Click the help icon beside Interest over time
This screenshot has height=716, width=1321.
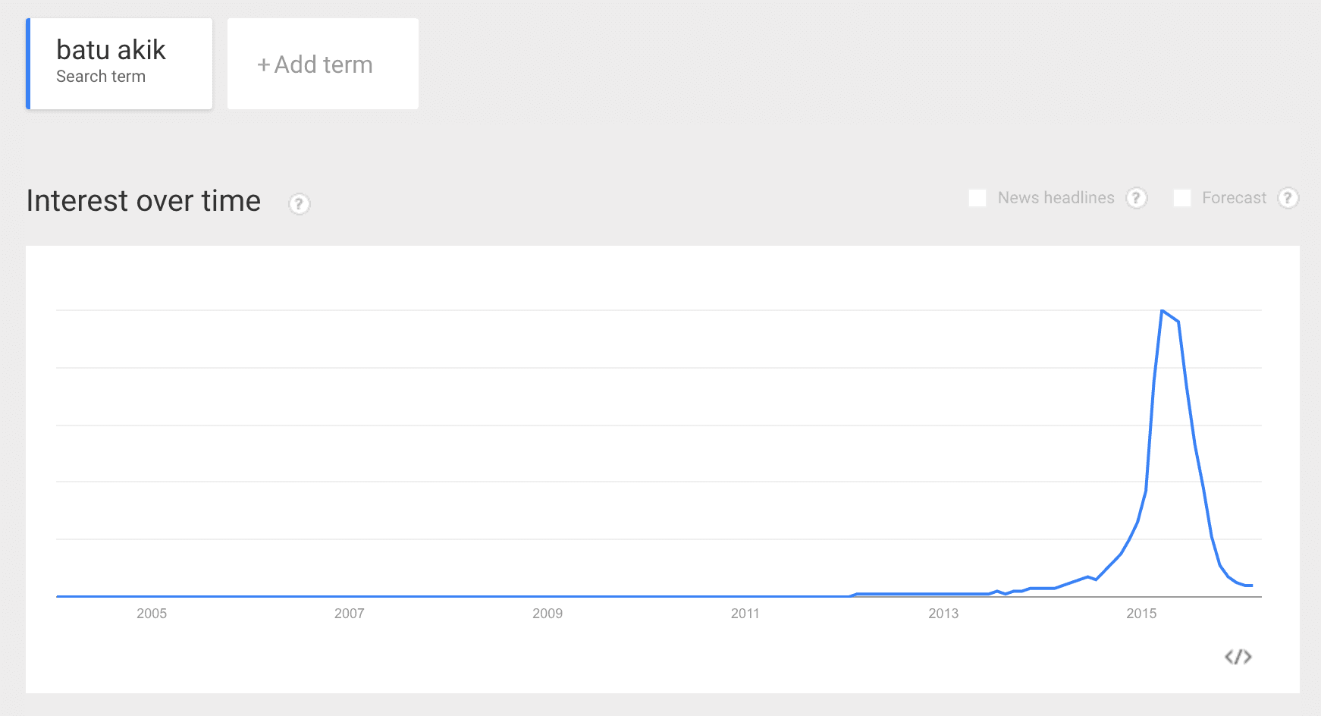coord(299,204)
